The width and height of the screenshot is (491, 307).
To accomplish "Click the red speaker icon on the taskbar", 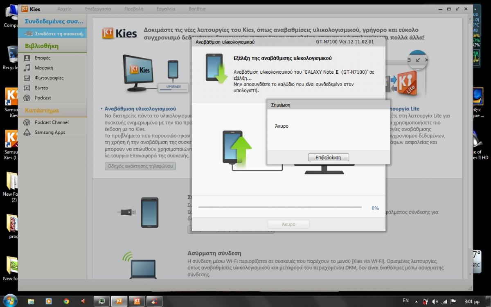I will (83, 301).
